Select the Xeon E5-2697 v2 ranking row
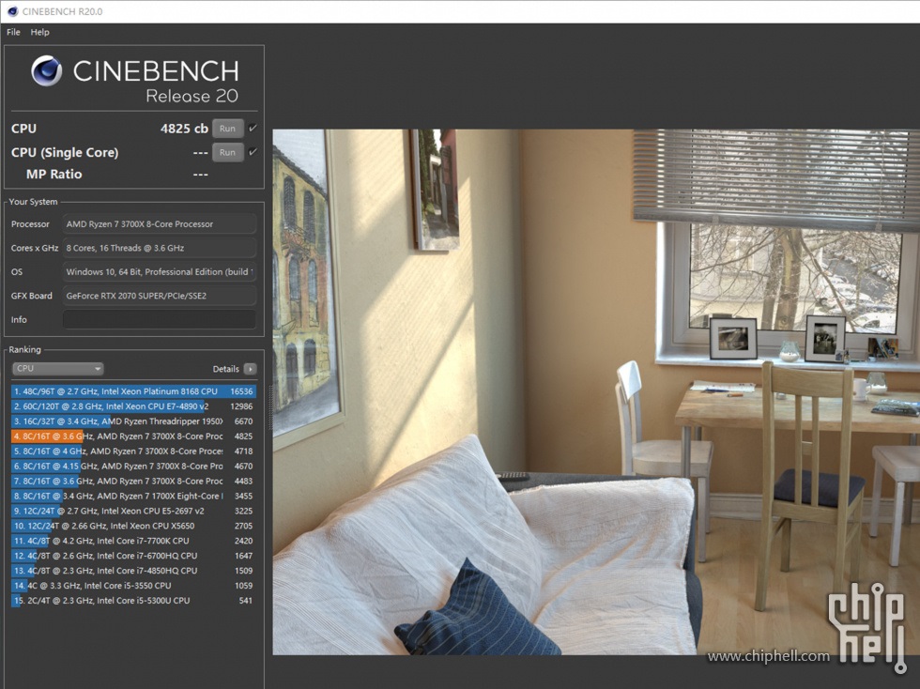920x689 pixels. pos(133,512)
